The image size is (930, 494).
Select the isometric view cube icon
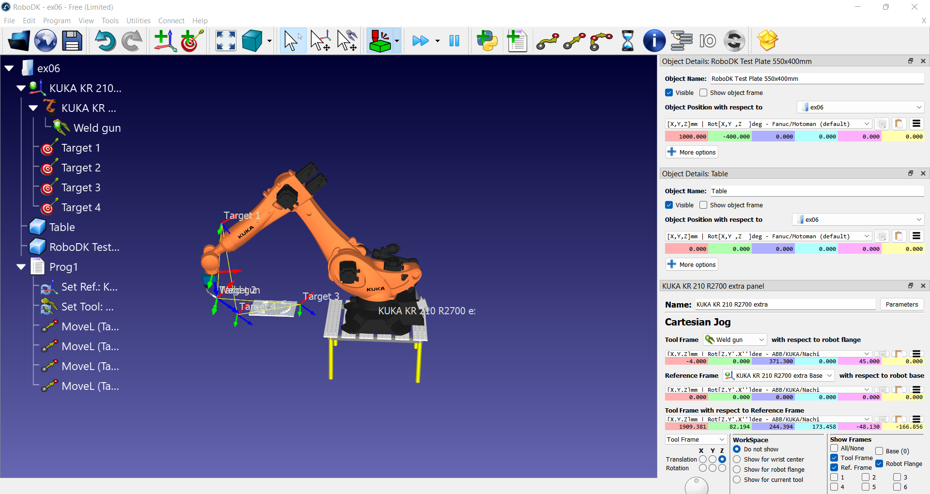252,41
